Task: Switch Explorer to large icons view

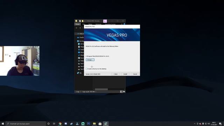Action: click(x=124, y=92)
